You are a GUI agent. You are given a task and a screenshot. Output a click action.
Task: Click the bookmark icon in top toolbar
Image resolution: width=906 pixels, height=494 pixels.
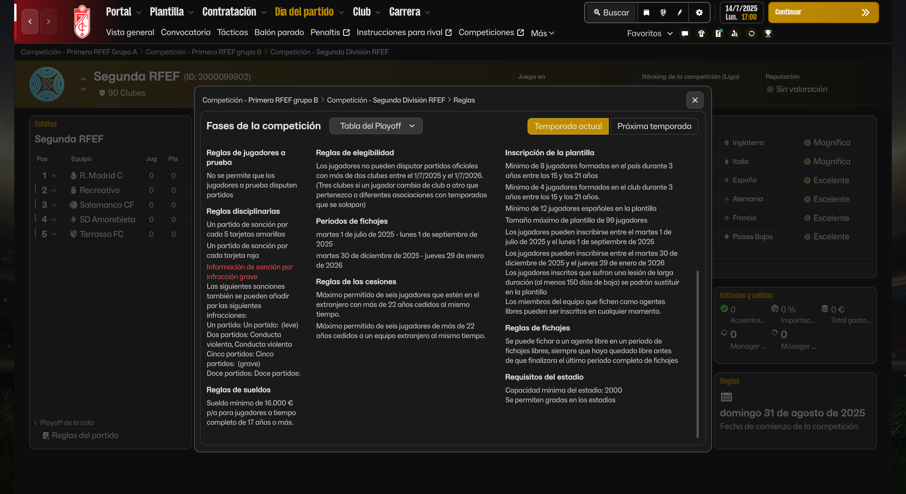[x=646, y=13]
